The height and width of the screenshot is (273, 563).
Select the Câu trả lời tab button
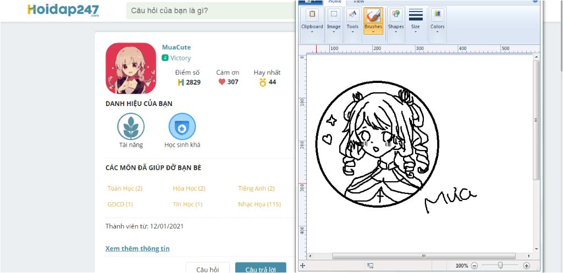261,269
